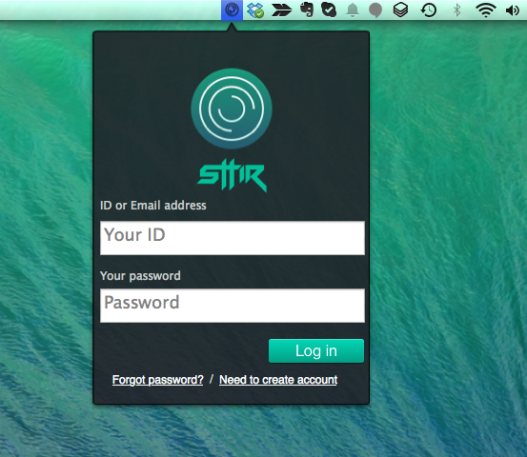527x457 pixels.
Task: Click the Your ID input field
Action: [x=233, y=238]
